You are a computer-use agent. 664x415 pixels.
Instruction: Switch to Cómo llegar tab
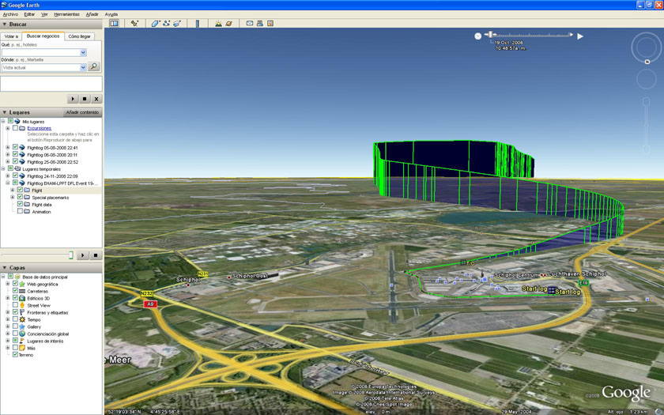[80, 36]
